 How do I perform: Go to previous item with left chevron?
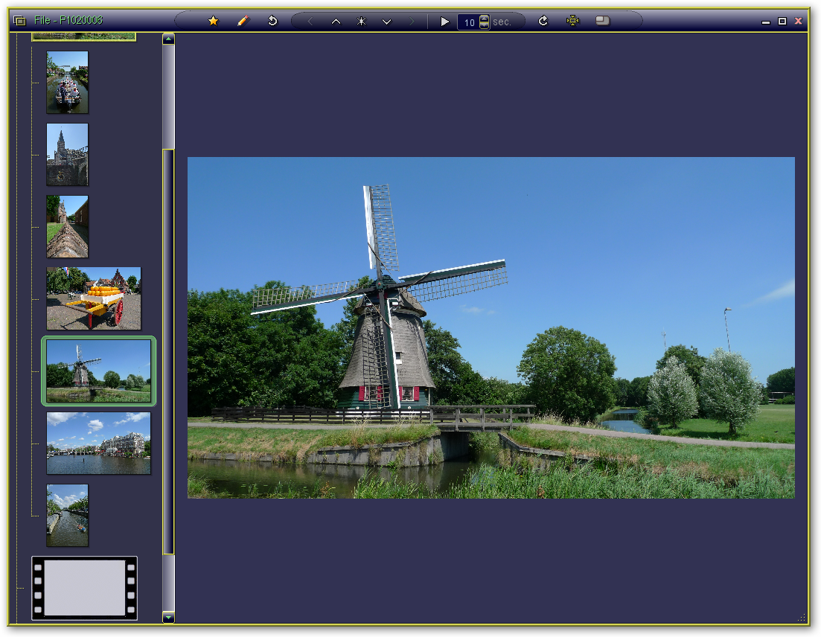point(310,22)
